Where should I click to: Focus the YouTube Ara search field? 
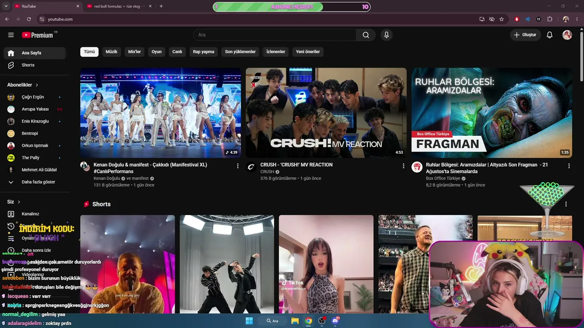pyautogui.click(x=275, y=35)
